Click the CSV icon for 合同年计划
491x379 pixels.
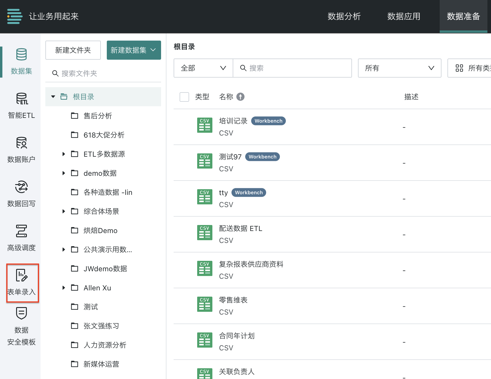pyautogui.click(x=205, y=340)
